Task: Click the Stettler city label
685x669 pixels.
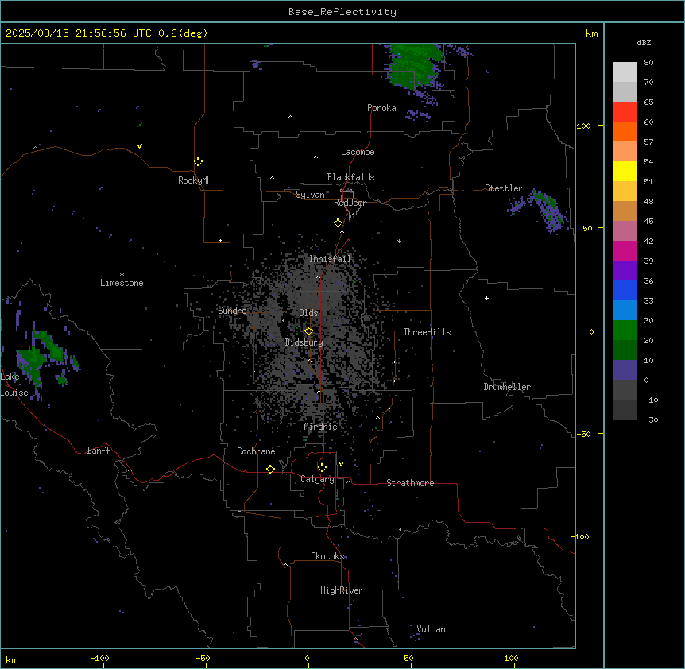Action: pyautogui.click(x=504, y=188)
